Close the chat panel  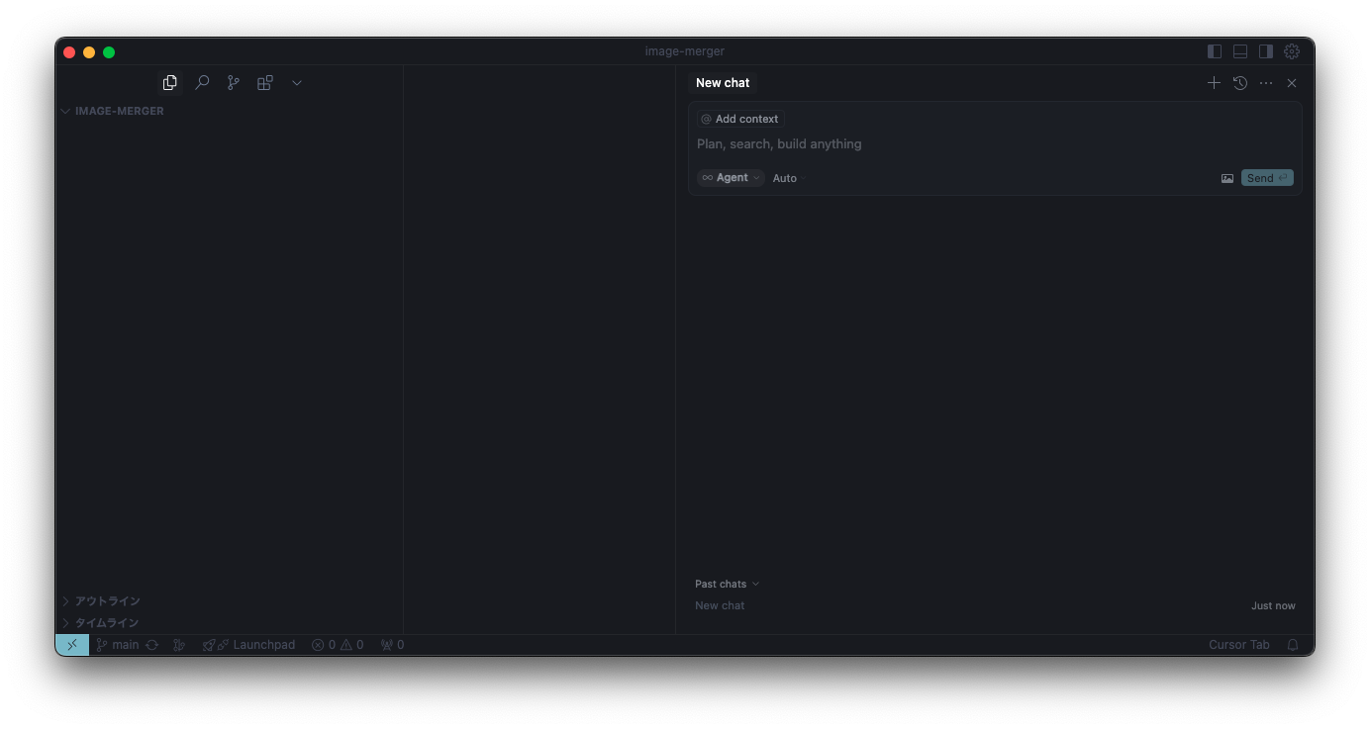[x=1292, y=83]
